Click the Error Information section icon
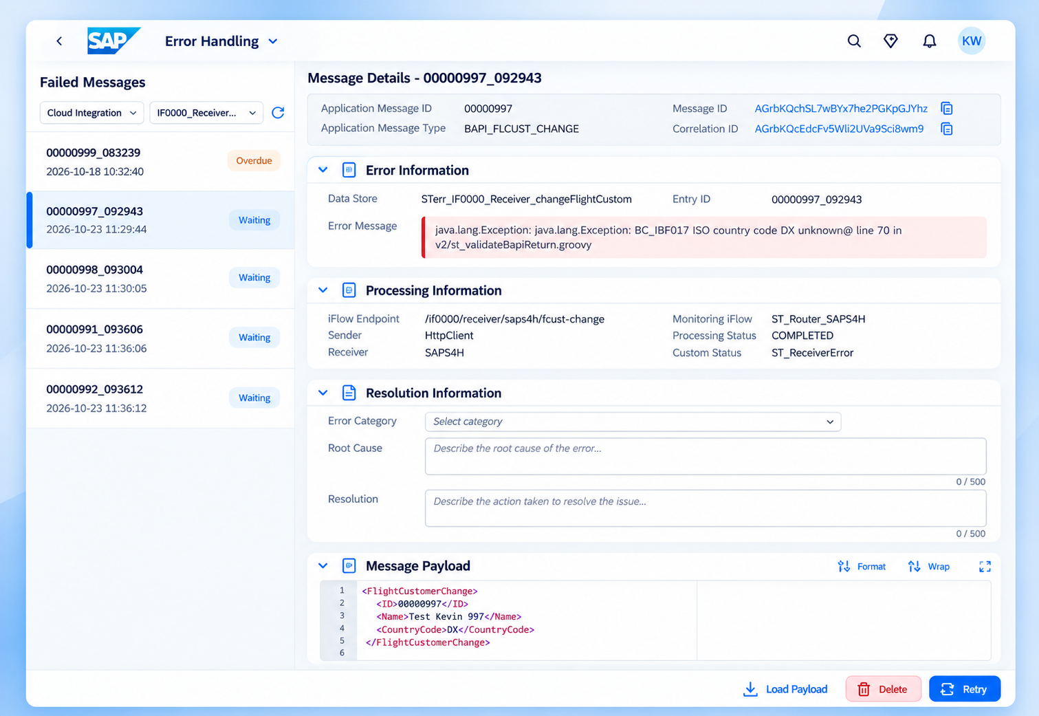Image resolution: width=1039 pixels, height=716 pixels. coord(349,170)
